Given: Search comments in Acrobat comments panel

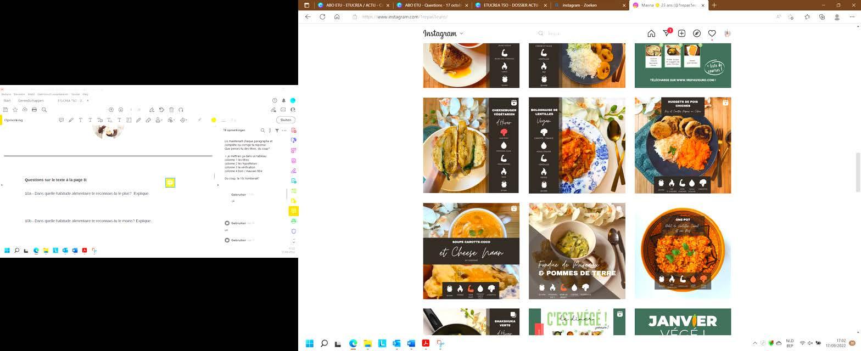Looking at the screenshot, I should pos(262,131).
